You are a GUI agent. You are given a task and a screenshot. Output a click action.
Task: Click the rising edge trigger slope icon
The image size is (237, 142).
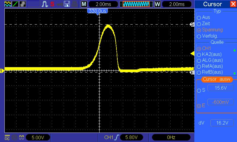[x=117, y=137]
